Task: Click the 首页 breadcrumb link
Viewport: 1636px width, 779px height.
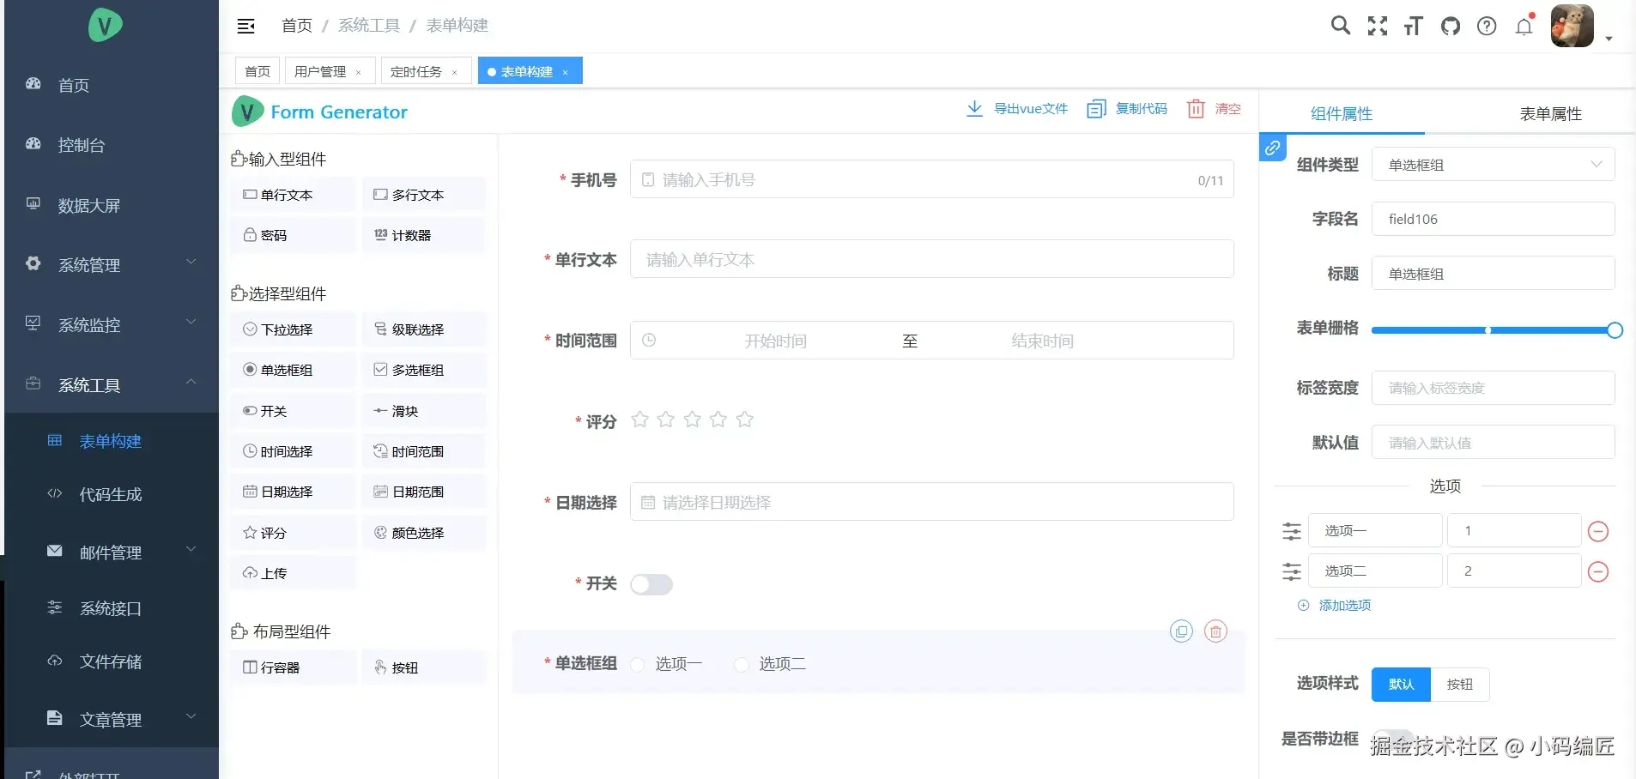Action: point(297,26)
